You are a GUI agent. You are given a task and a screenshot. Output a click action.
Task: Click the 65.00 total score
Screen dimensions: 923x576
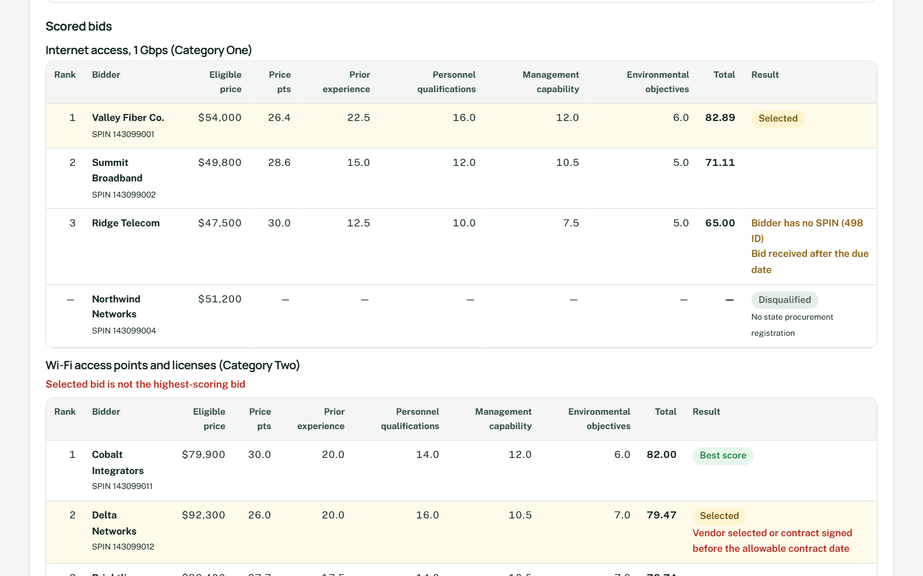(720, 223)
